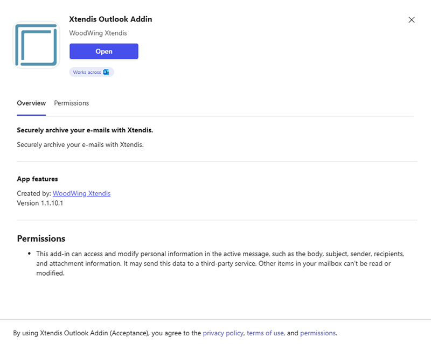
Task: Click the Created by WoodWing Xtendis hyperlink
Action: 81,193
